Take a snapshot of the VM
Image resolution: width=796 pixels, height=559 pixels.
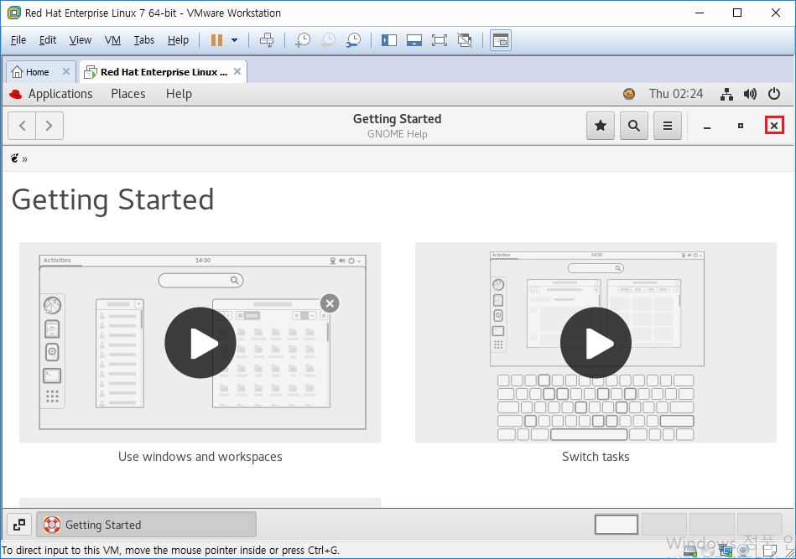pos(303,40)
